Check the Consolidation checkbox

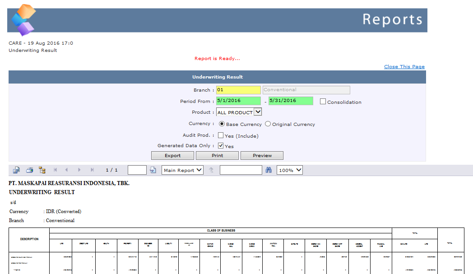(323, 102)
